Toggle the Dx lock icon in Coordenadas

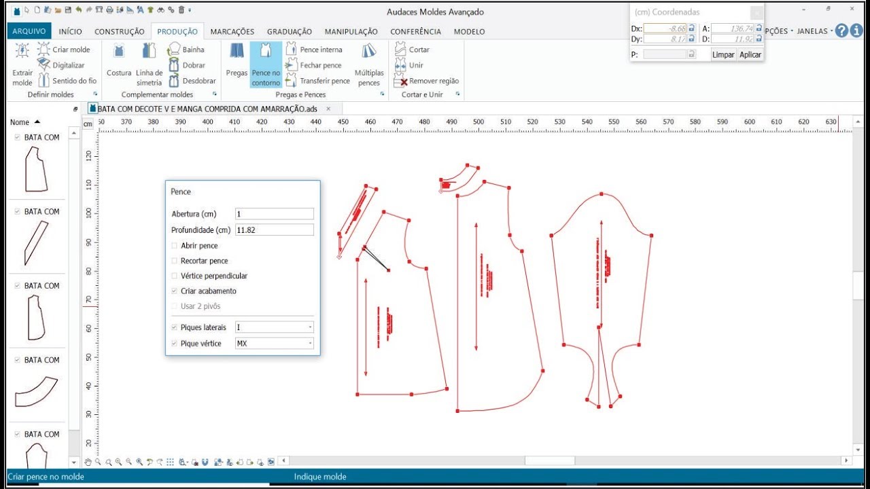pyautogui.click(x=691, y=29)
